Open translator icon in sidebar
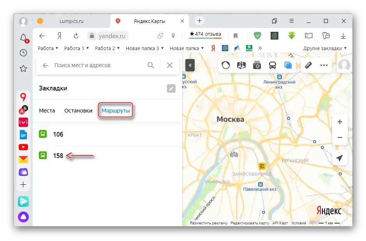Image resolution: width=366 pixels, height=241 pixels. coord(23,109)
